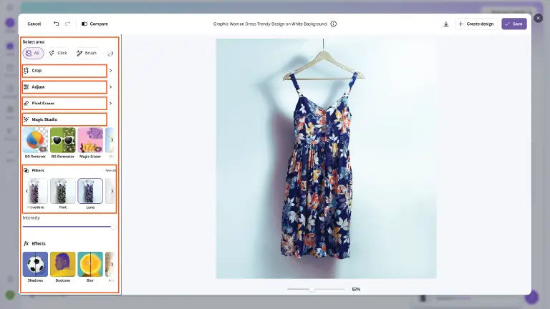
Task: Open the Pixel Eraser tool
Action: pos(64,103)
